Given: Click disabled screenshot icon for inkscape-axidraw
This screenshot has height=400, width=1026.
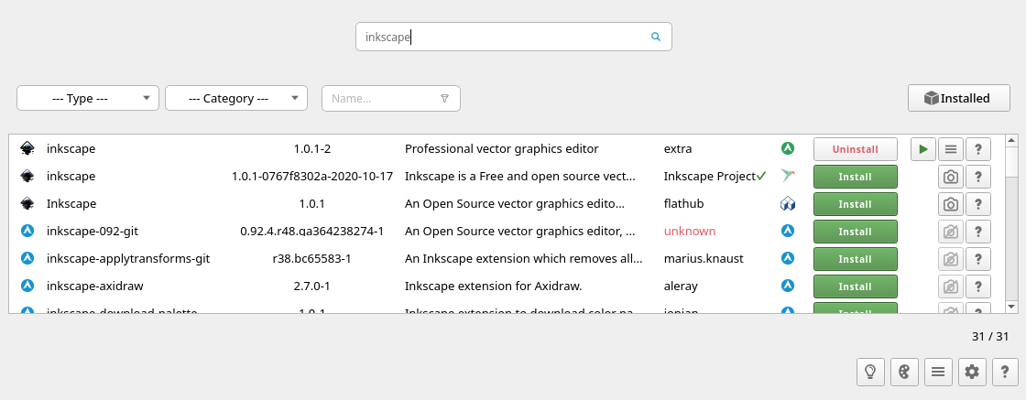Looking at the screenshot, I should (x=951, y=286).
